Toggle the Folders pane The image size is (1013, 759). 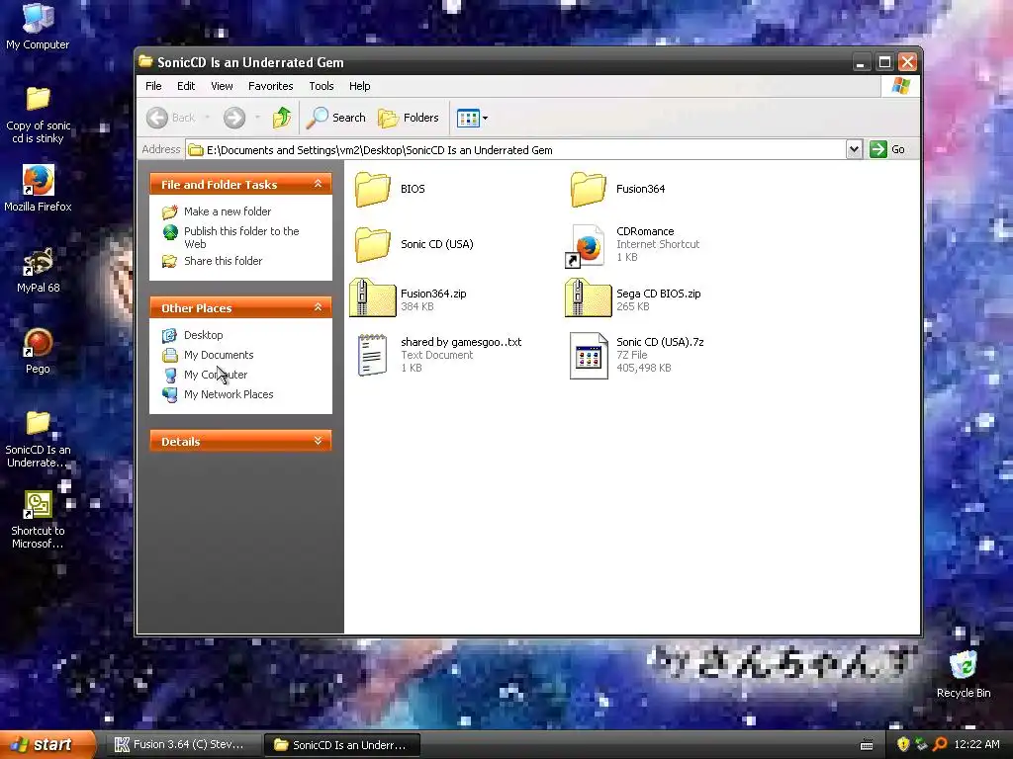(x=409, y=118)
